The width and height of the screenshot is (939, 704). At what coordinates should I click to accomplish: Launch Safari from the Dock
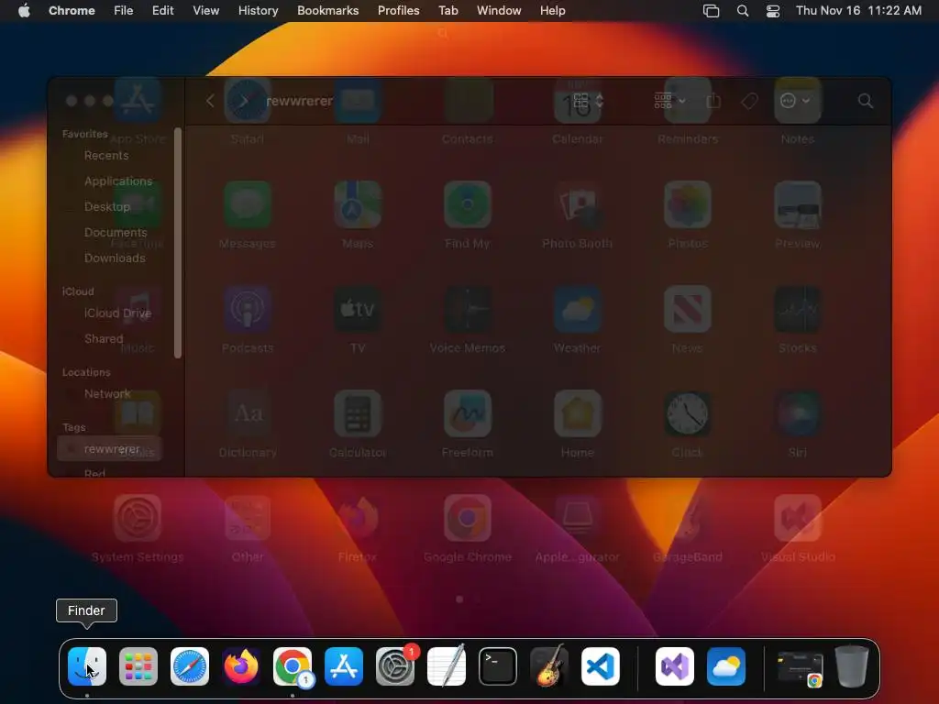(190, 666)
